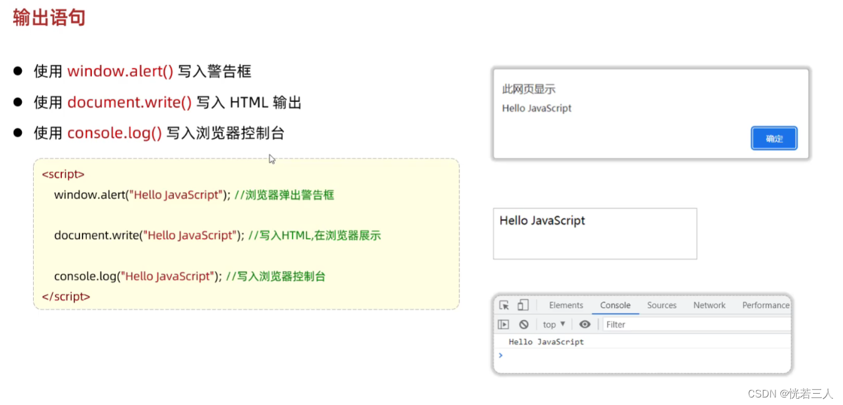Click Hello JavaScript in the HTML output box

click(542, 220)
